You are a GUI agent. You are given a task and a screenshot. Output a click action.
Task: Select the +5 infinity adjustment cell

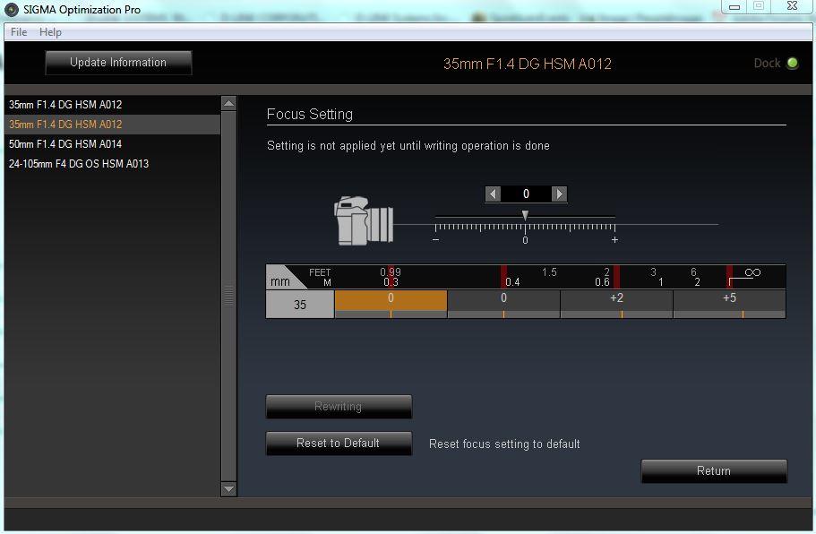pos(730,304)
